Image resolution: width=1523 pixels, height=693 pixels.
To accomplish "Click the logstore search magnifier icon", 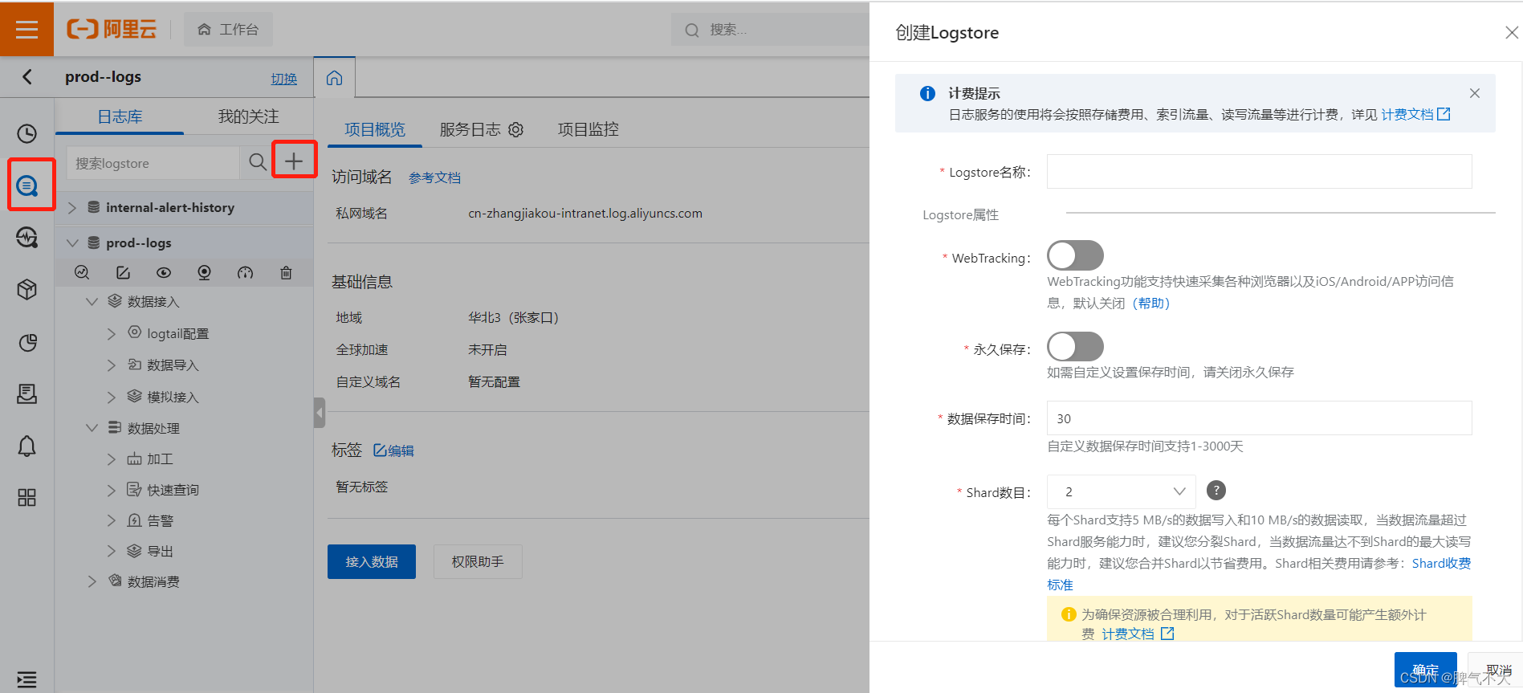I will 258,162.
